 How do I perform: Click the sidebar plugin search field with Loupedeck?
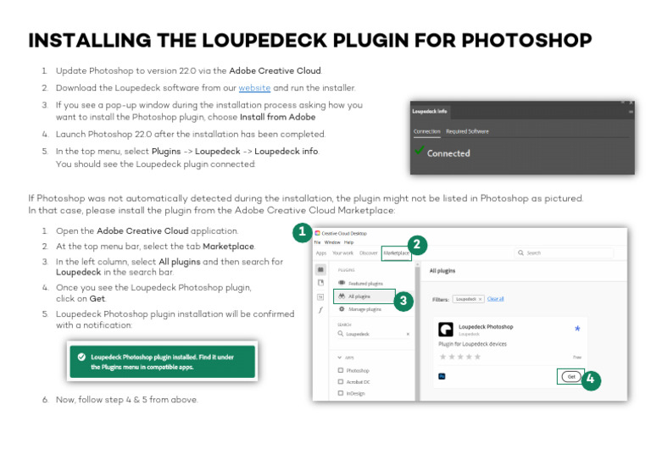(x=373, y=334)
